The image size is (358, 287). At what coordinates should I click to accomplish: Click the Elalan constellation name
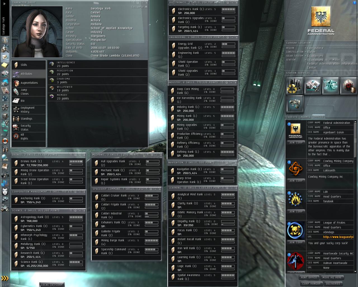pyautogui.click(x=311, y=52)
